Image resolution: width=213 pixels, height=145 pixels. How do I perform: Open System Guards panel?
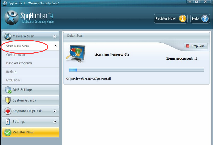(31, 100)
